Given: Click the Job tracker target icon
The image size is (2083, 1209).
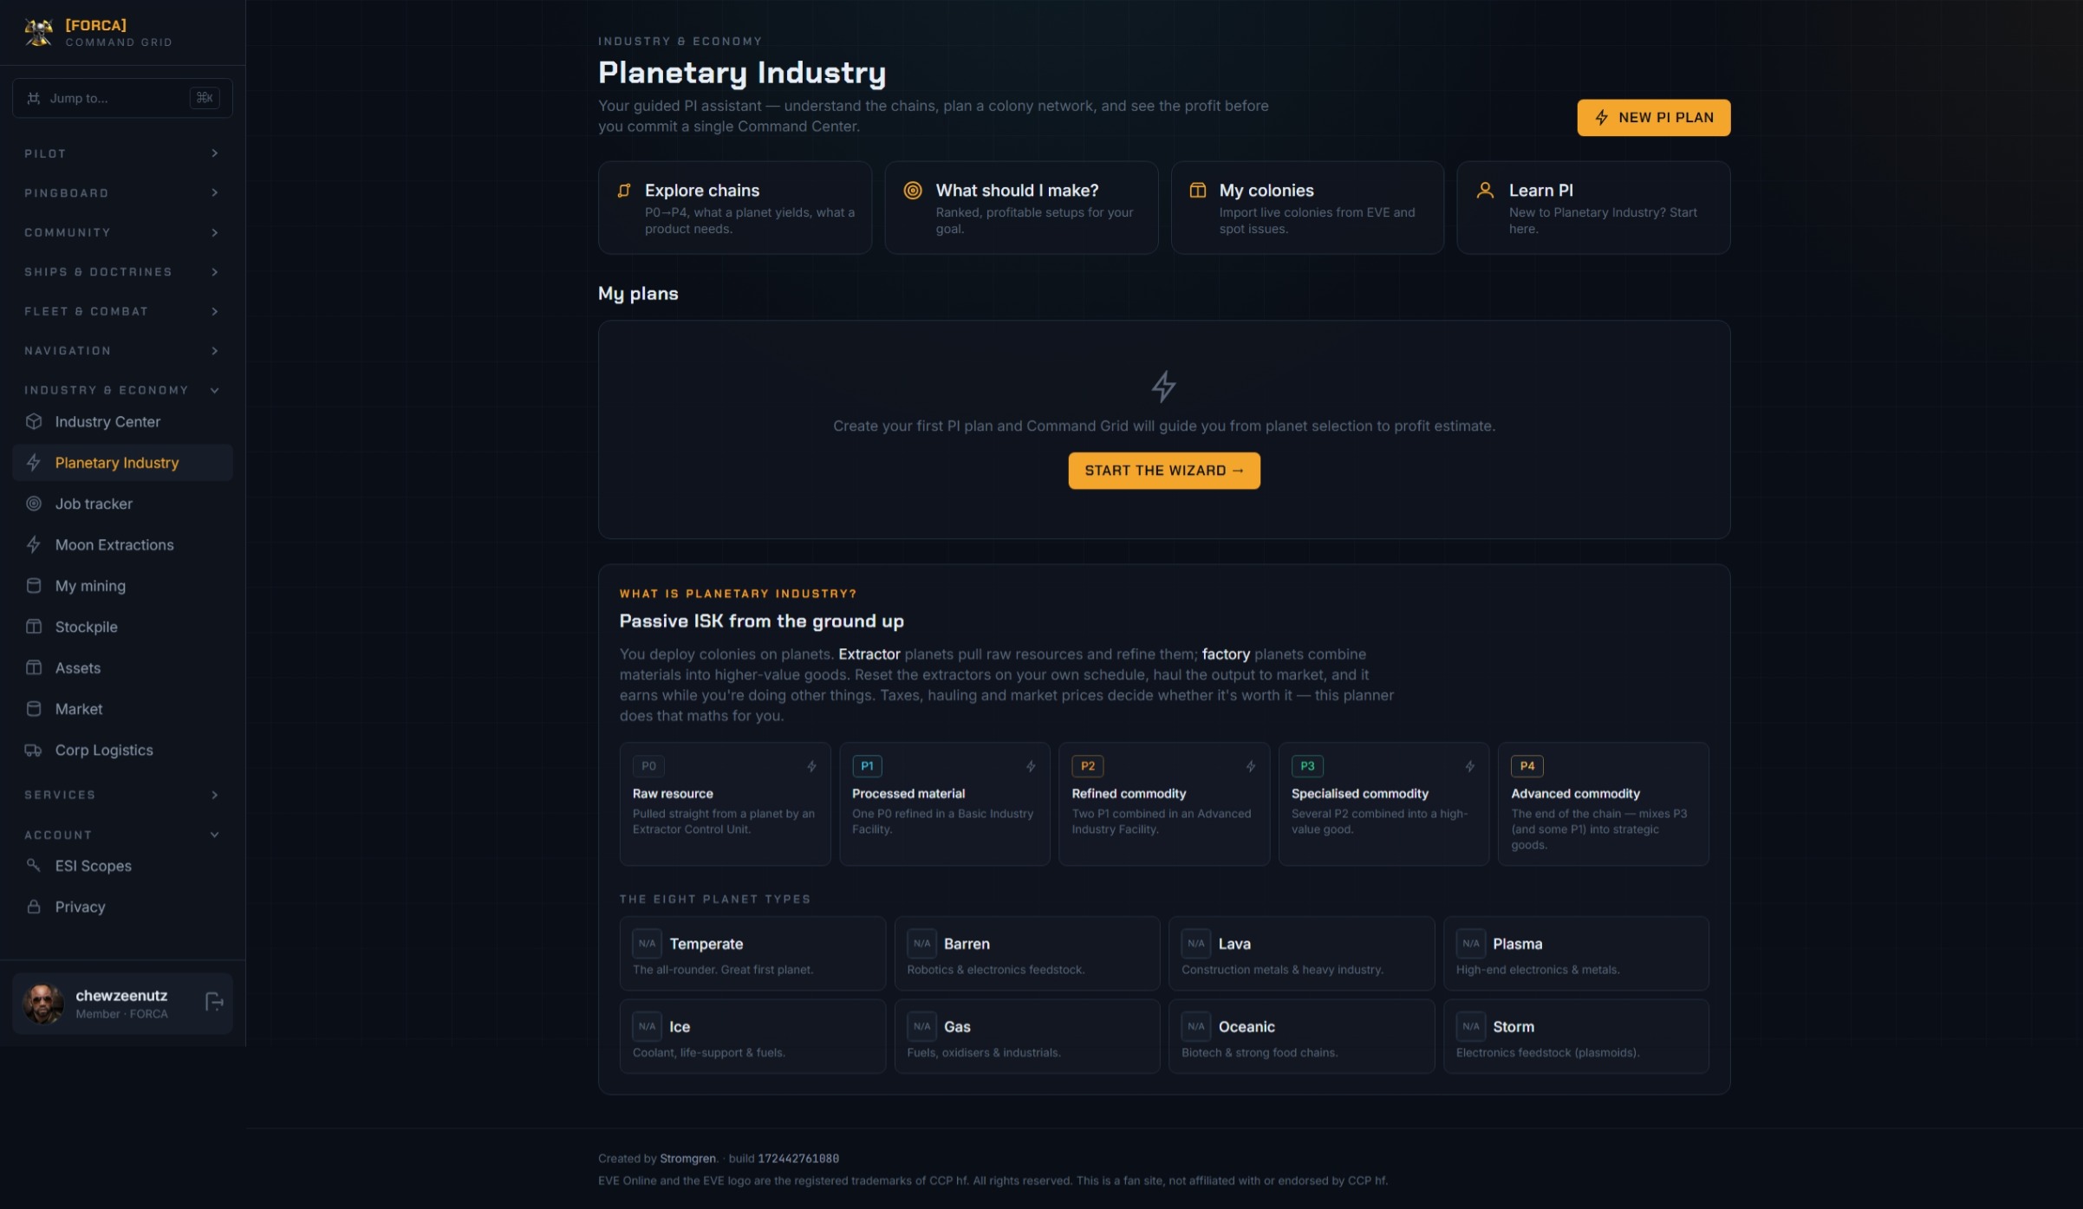Looking at the screenshot, I should pos(34,504).
